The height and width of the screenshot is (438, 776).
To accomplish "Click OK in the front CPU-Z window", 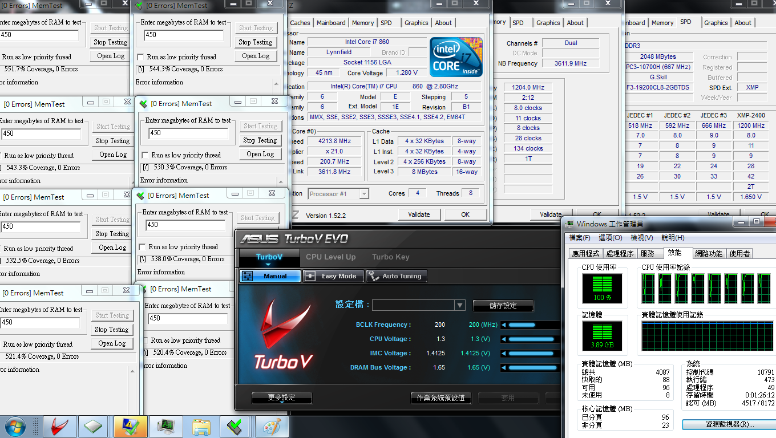I will (x=466, y=214).
